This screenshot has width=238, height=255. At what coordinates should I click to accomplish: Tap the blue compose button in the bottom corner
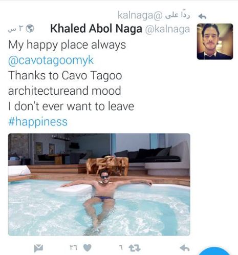(x=214, y=251)
